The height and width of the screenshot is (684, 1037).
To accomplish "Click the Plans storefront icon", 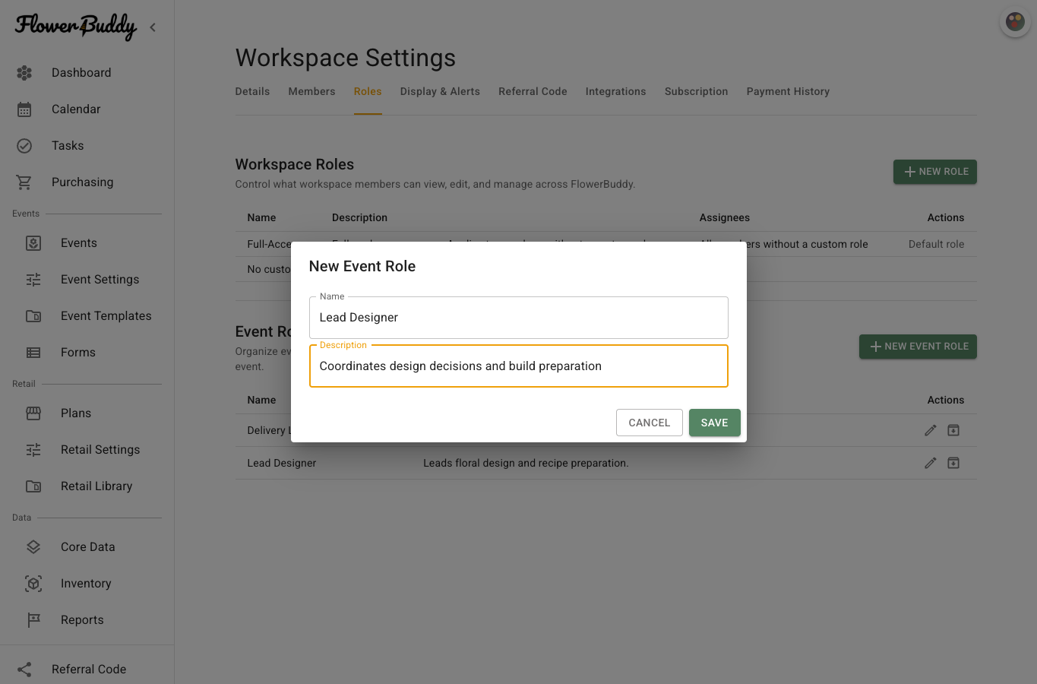I will coord(33,413).
